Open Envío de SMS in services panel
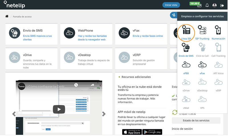Image resolution: width=228 pixels, height=136 pixels. coord(186,48)
